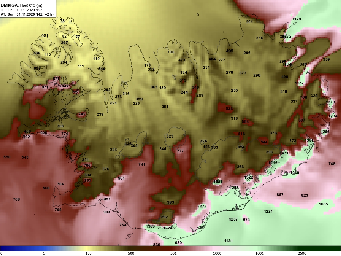Viewport: 341px width, 256px height.
Task: Click the map value 1273
Action: coord(330,102)
